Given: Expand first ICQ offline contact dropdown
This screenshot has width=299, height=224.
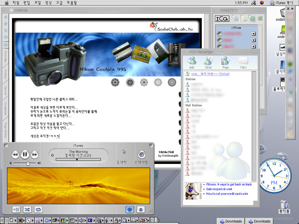Looking at the screenshot, I should [x=254, y=34].
